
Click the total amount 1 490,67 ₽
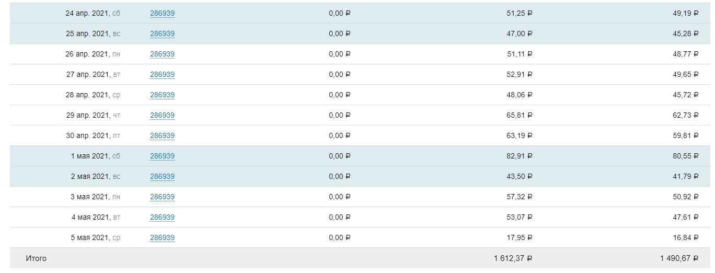tap(679, 258)
